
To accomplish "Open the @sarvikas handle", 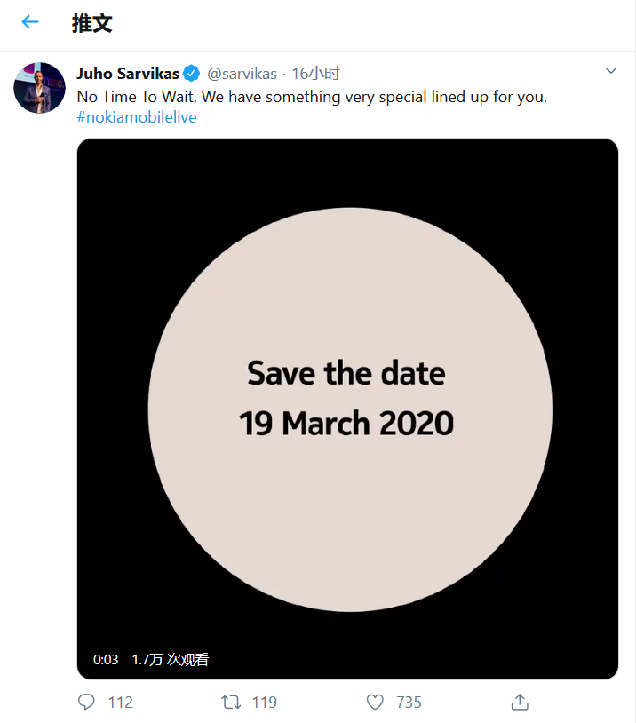I will click(242, 74).
